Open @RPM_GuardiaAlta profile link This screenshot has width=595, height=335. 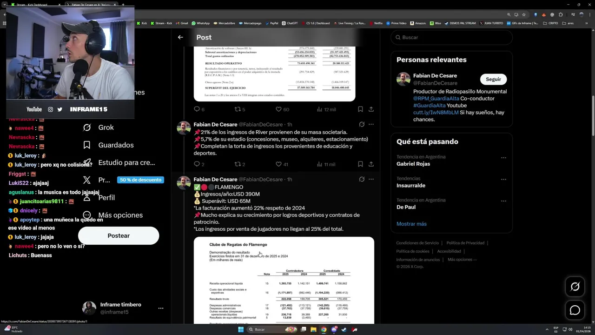click(436, 99)
